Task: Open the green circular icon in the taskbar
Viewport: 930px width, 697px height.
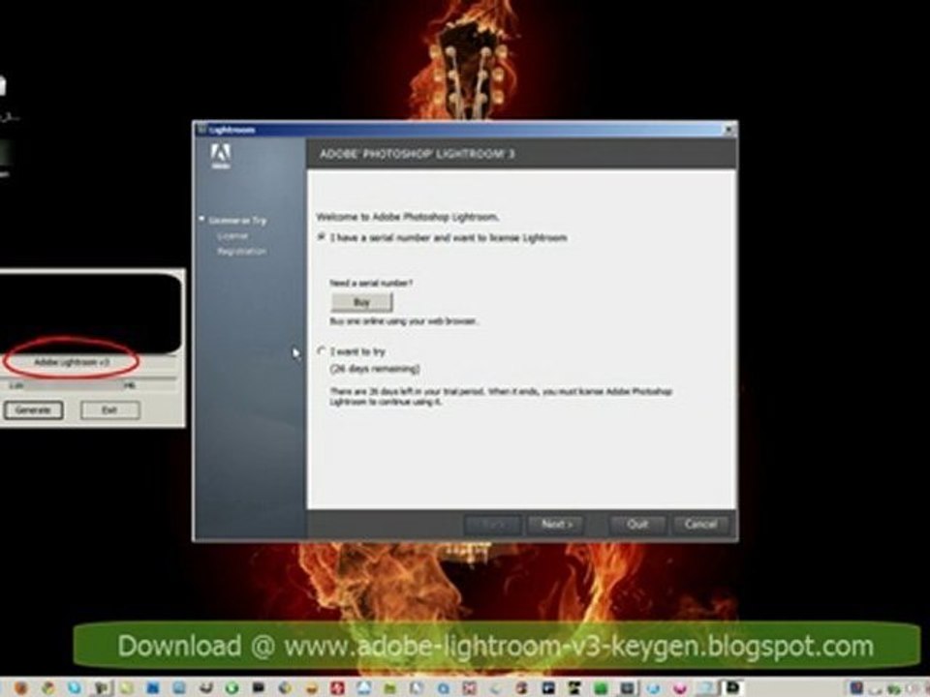Action: (232, 687)
